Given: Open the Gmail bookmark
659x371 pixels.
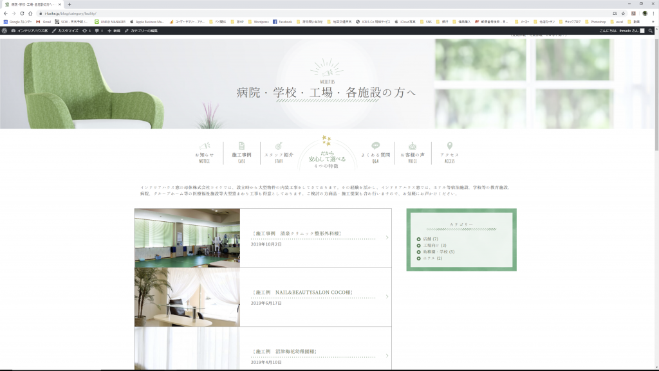Looking at the screenshot, I should pyautogui.click(x=43, y=22).
